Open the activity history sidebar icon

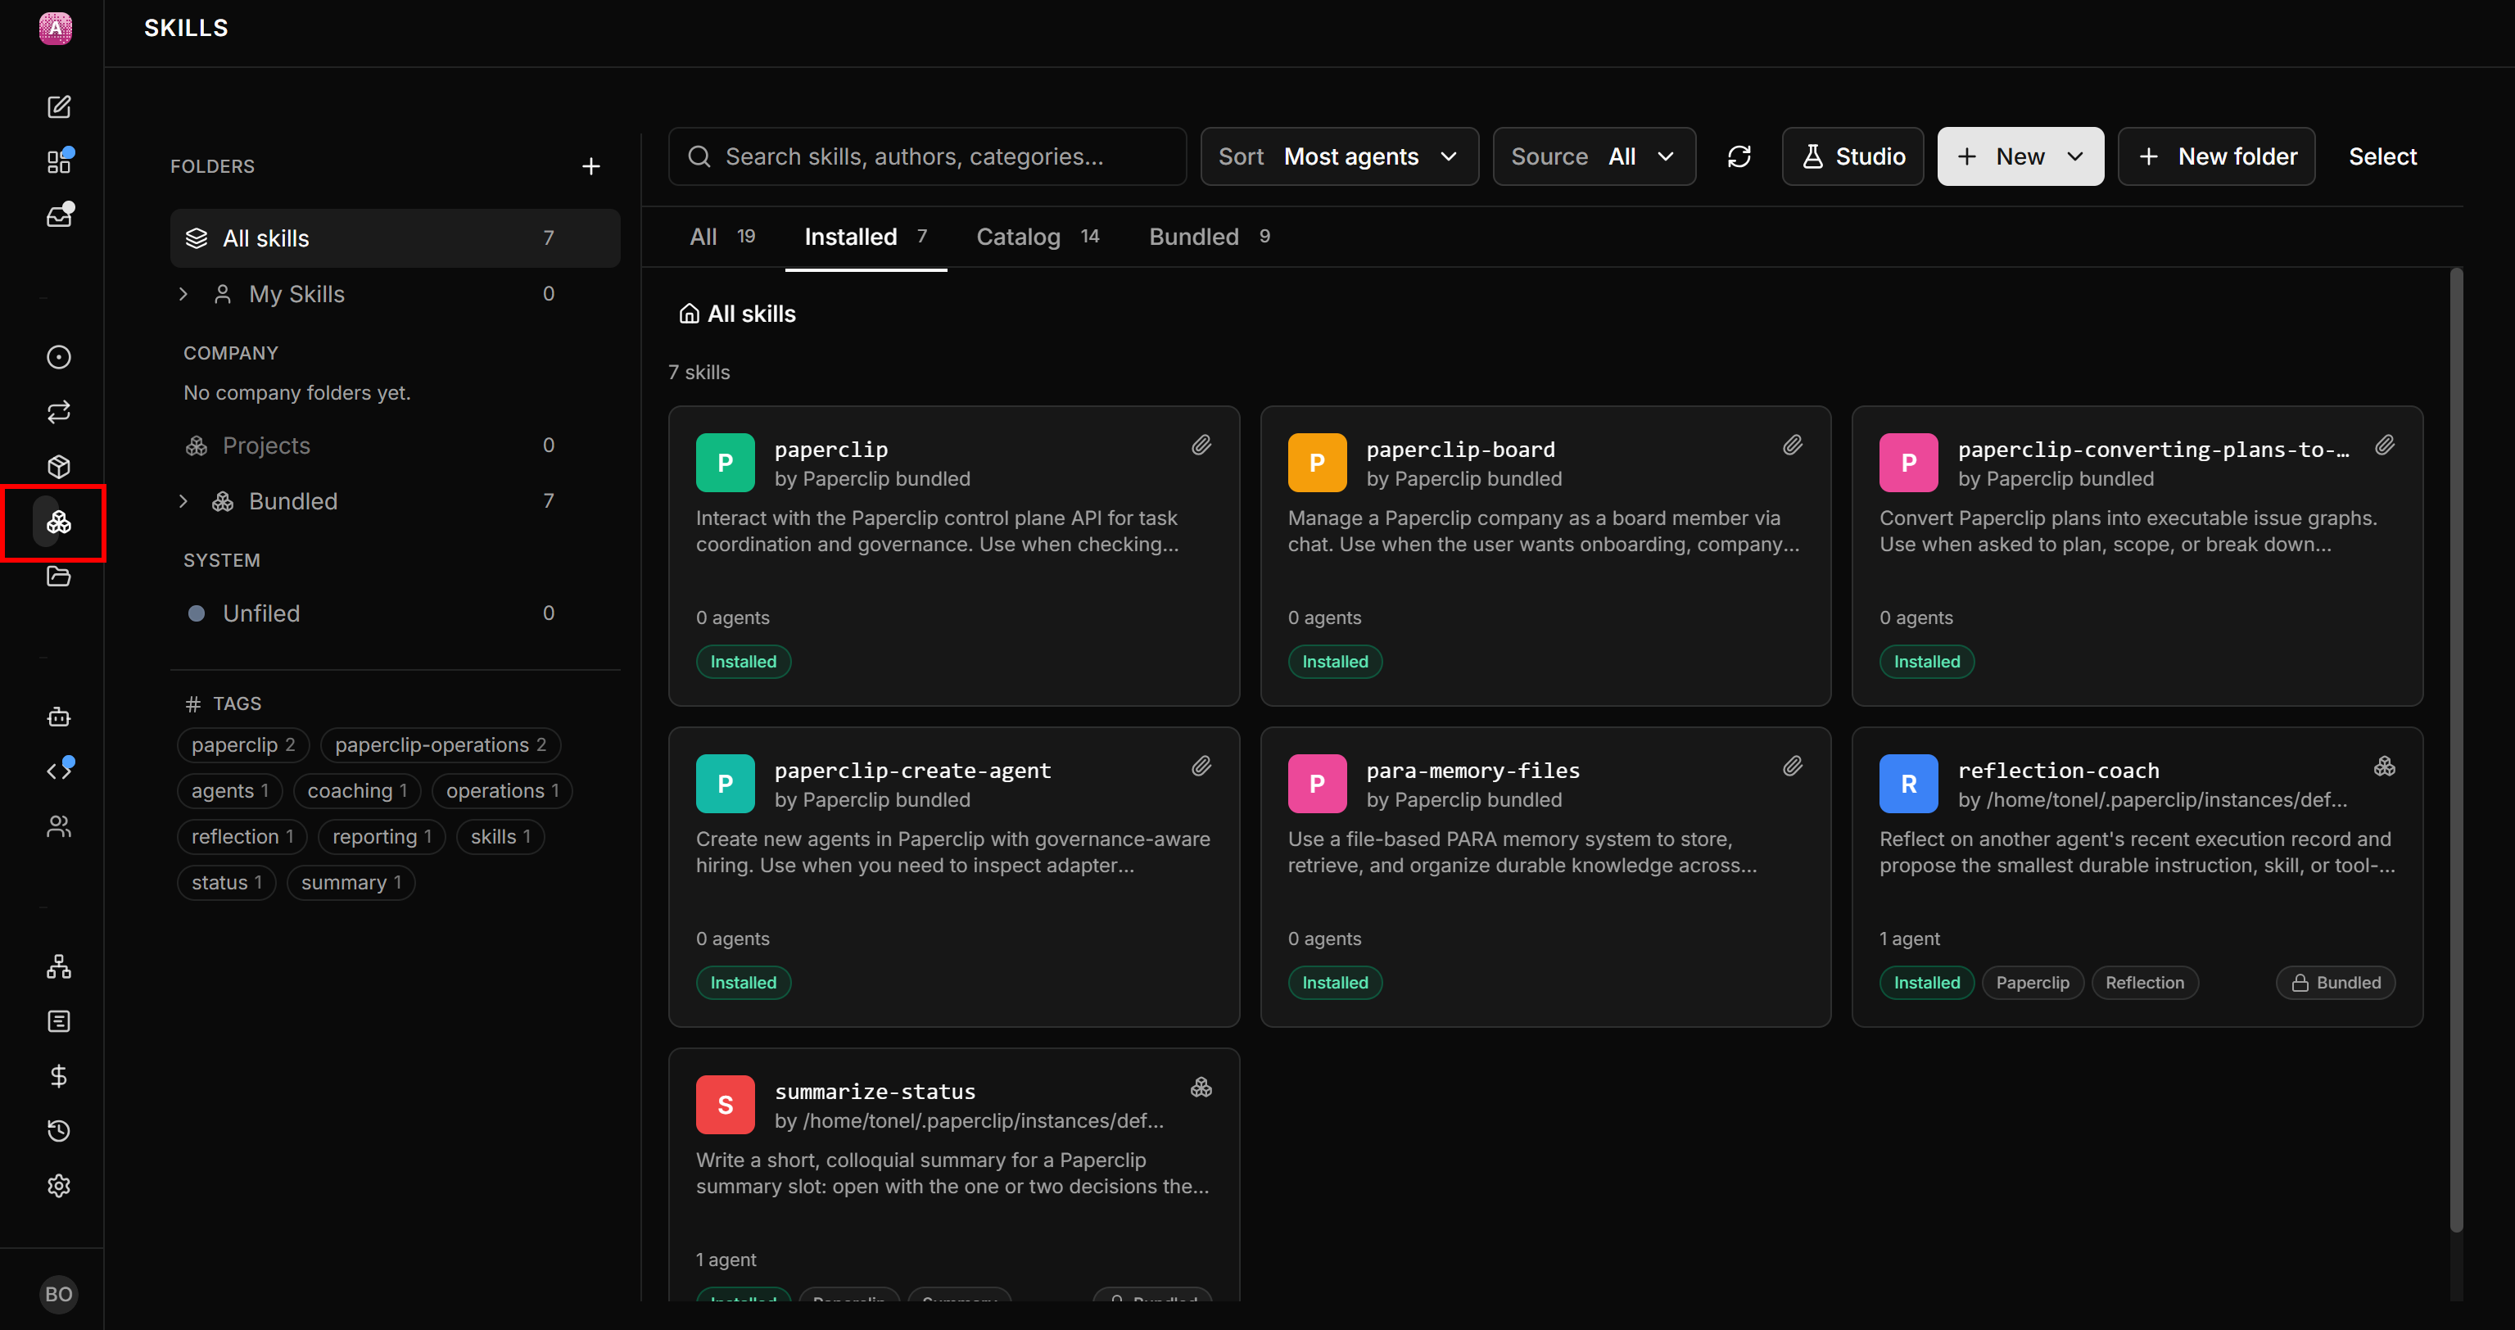59,1131
